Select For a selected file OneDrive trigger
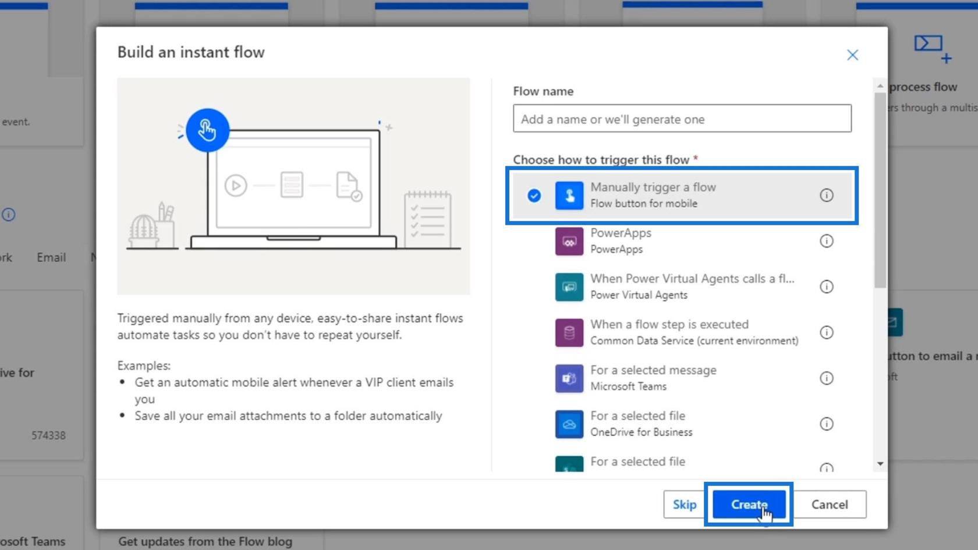 pos(682,424)
